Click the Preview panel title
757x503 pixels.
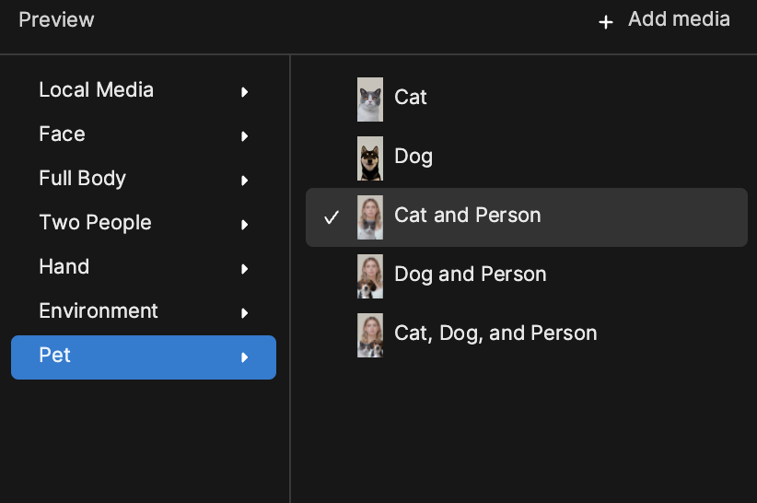[56, 19]
